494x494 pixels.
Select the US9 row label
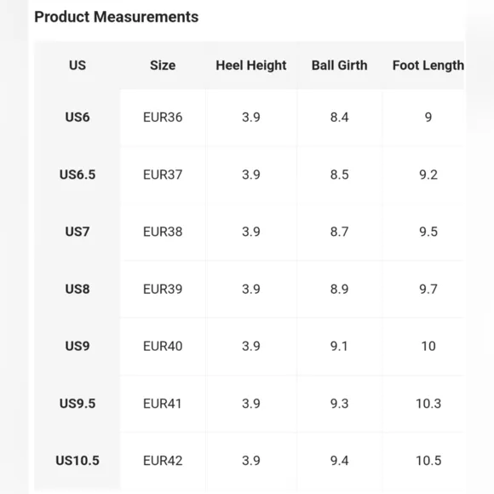[78, 346]
